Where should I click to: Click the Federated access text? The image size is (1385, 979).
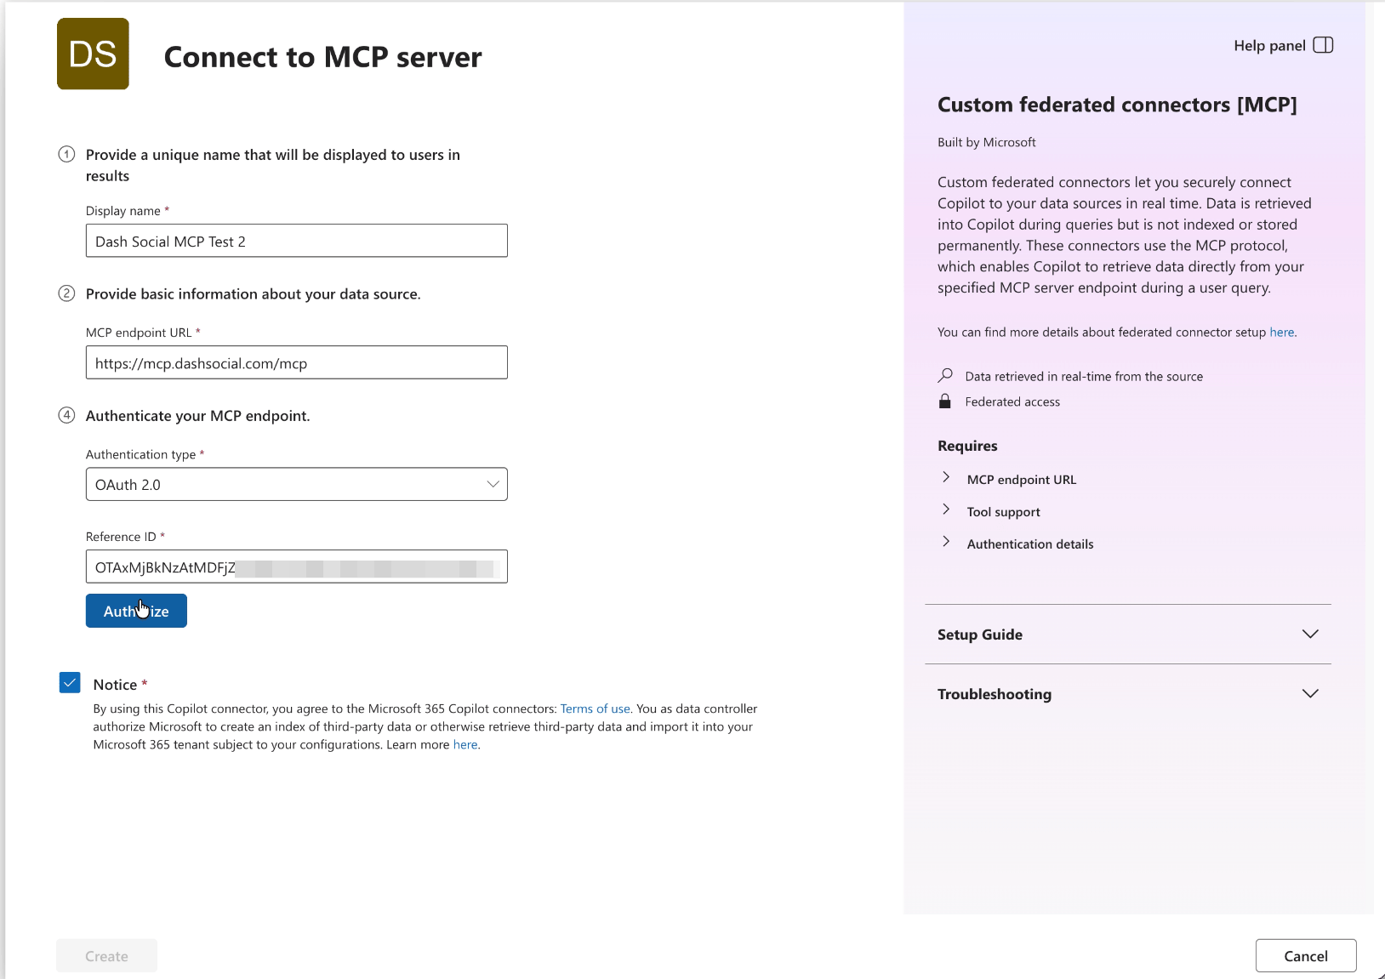point(1012,401)
